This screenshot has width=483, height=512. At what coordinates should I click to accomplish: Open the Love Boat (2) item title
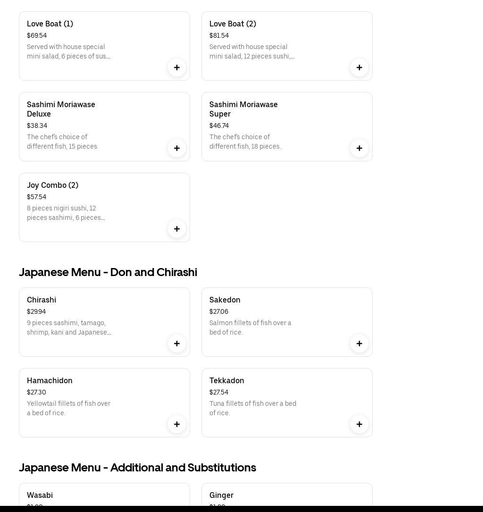tap(233, 24)
